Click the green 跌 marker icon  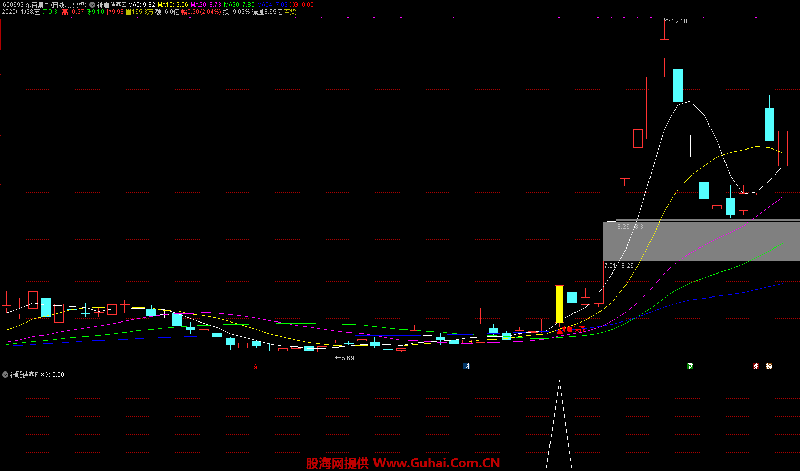coord(690,366)
